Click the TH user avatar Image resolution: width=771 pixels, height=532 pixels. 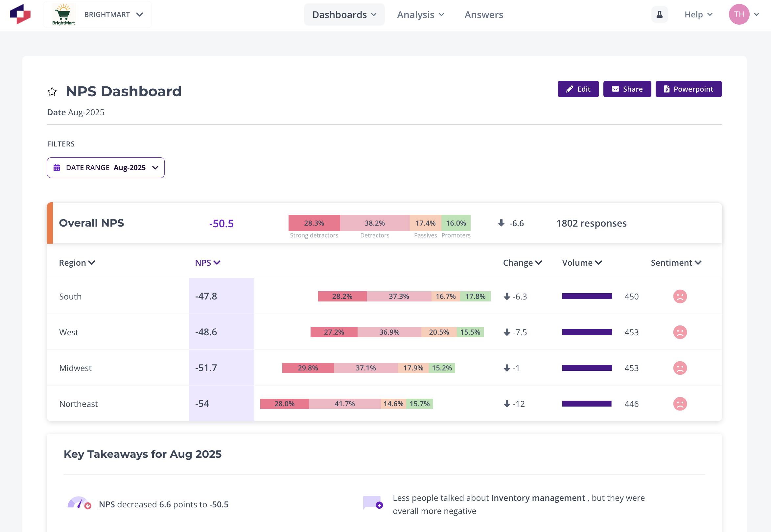(739, 14)
